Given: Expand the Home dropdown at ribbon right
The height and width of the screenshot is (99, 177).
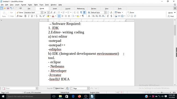Looking at the screenshot, I should [x=175, y=13].
